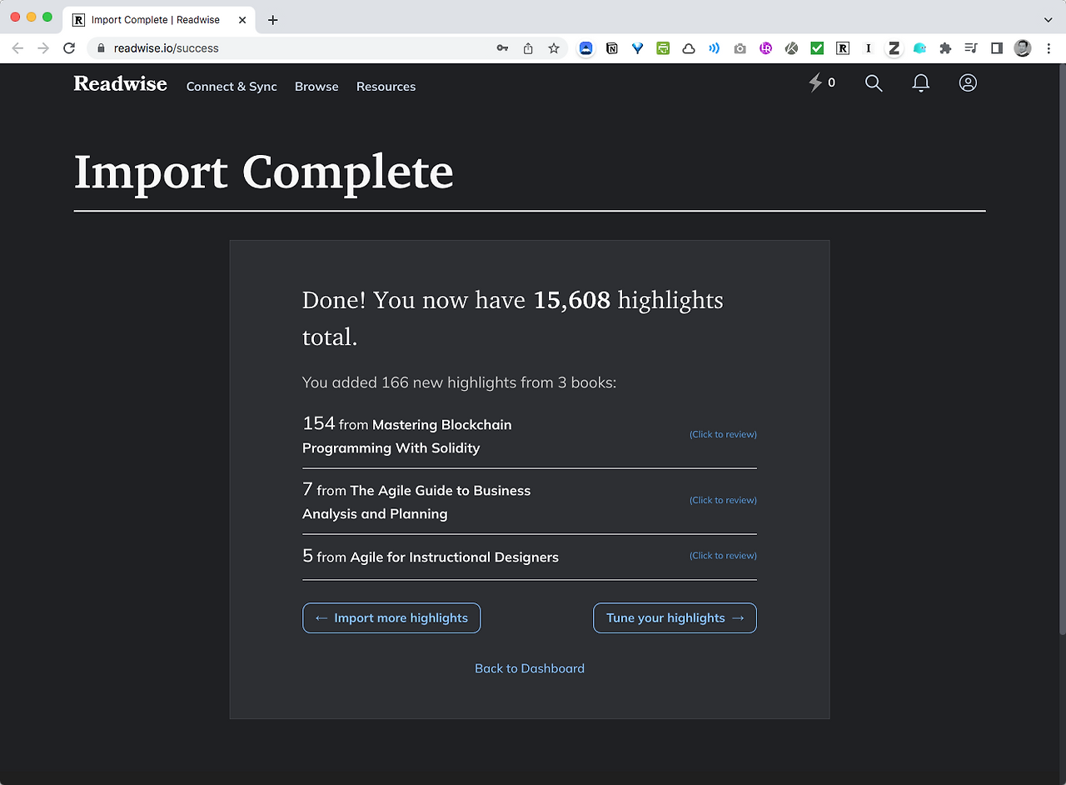
Task: Open the saved passwords key icon
Action: 502,48
